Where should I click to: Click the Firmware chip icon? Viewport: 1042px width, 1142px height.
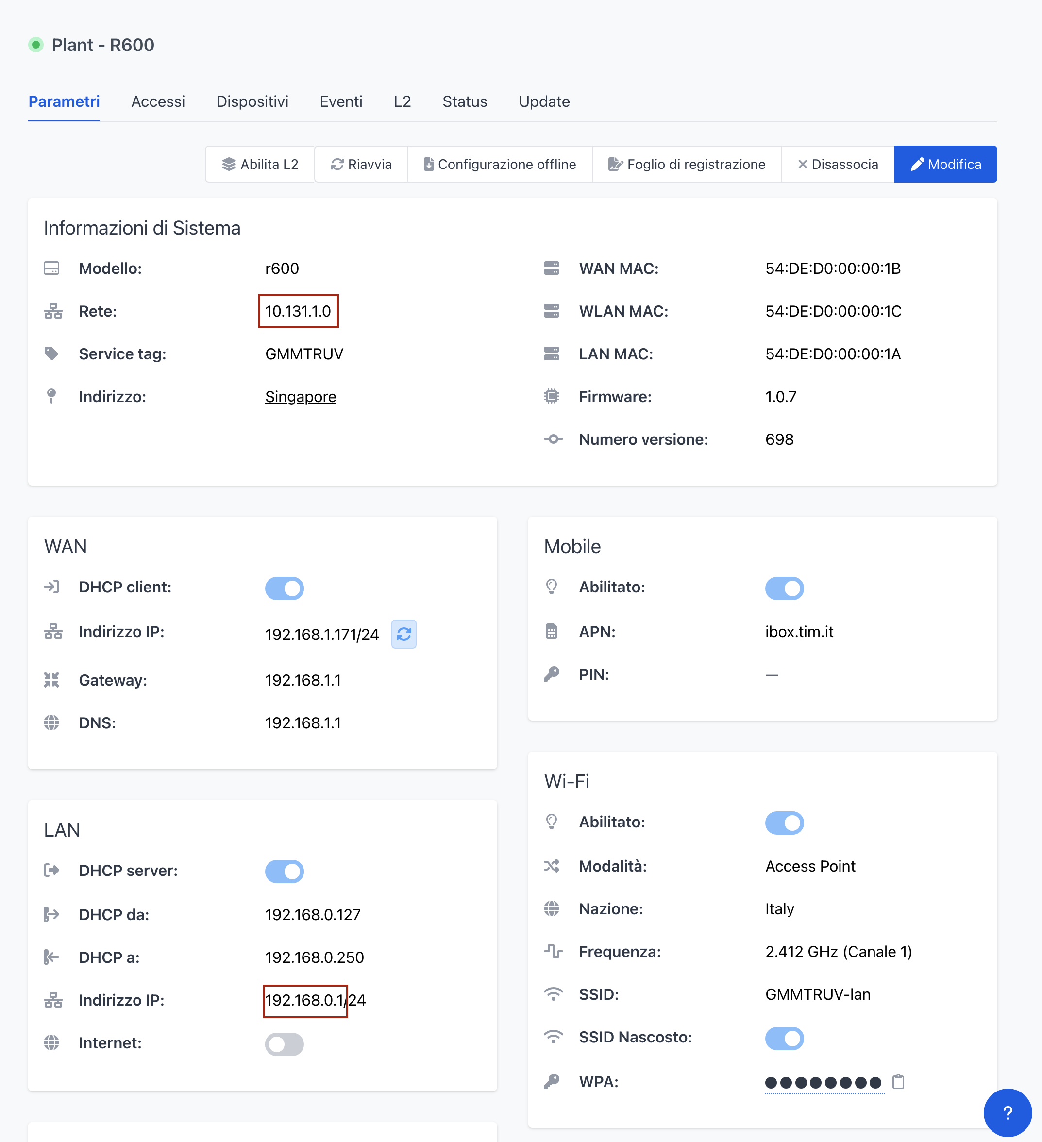click(x=551, y=397)
